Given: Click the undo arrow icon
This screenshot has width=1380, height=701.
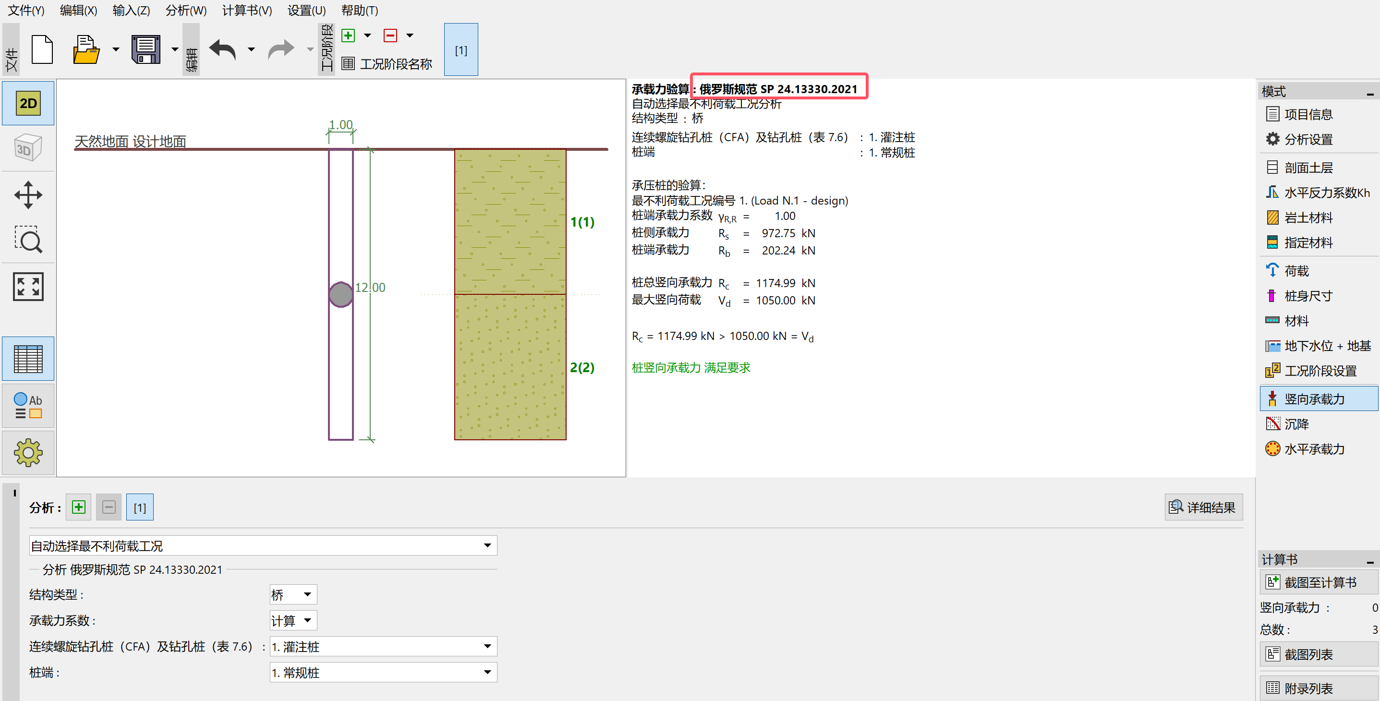Looking at the screenshot, I should [x=223, y=50].
